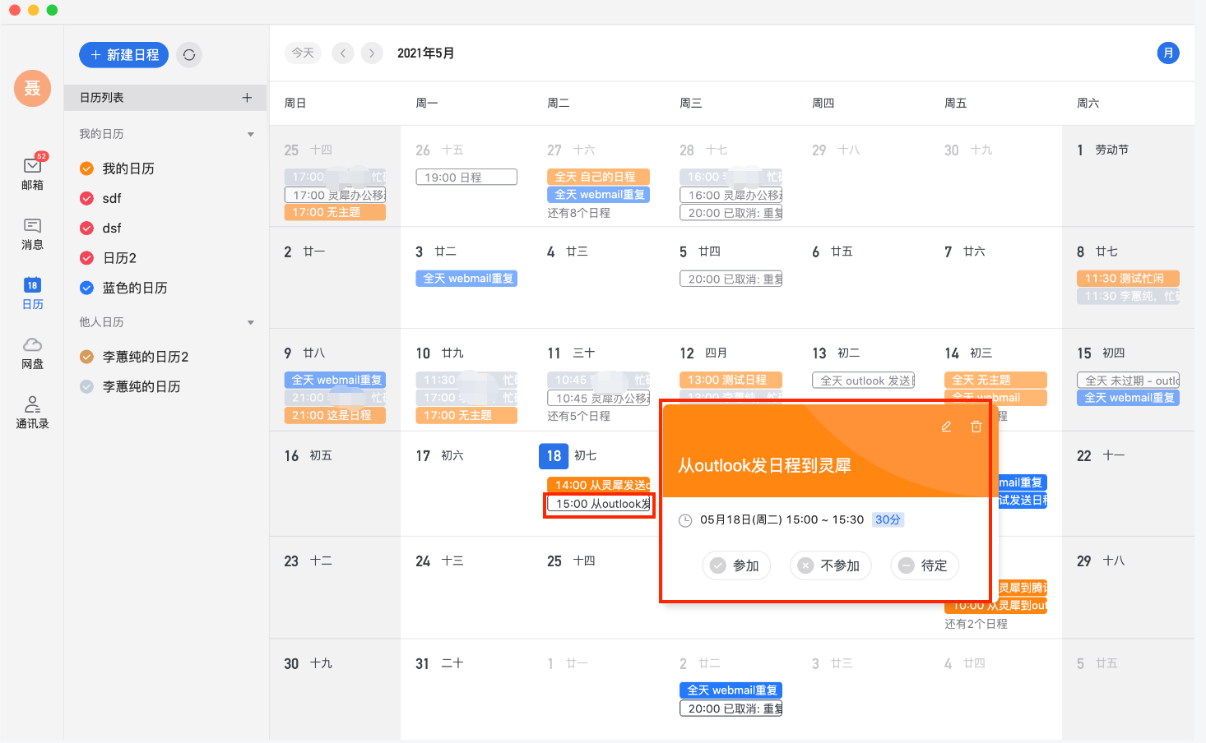Click the orange 聂 user avatar

click(x=32, y=88)
